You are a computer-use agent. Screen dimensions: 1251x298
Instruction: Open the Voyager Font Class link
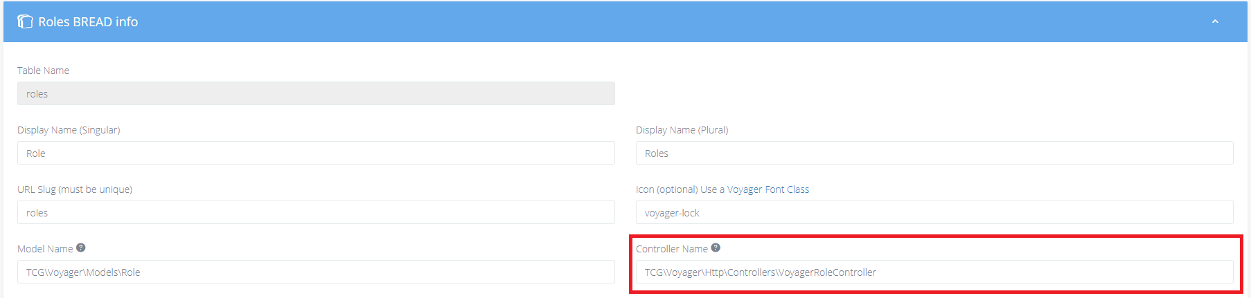coord(768,189)
